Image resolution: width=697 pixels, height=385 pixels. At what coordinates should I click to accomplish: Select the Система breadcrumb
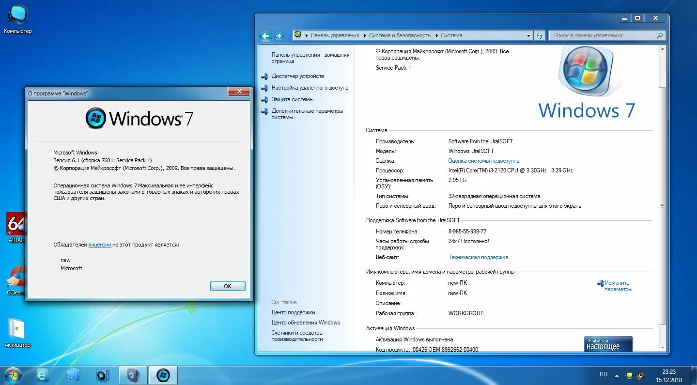tap(451, 35)
